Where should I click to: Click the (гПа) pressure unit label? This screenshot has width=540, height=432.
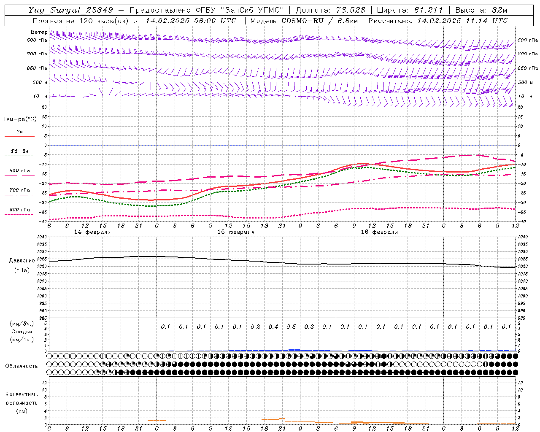click(21, 270)
